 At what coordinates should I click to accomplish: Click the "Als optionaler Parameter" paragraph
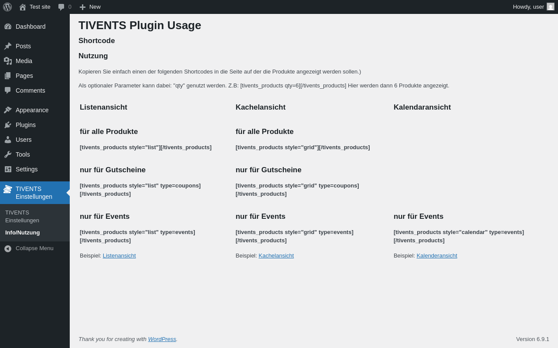click(x=264, y=86)
